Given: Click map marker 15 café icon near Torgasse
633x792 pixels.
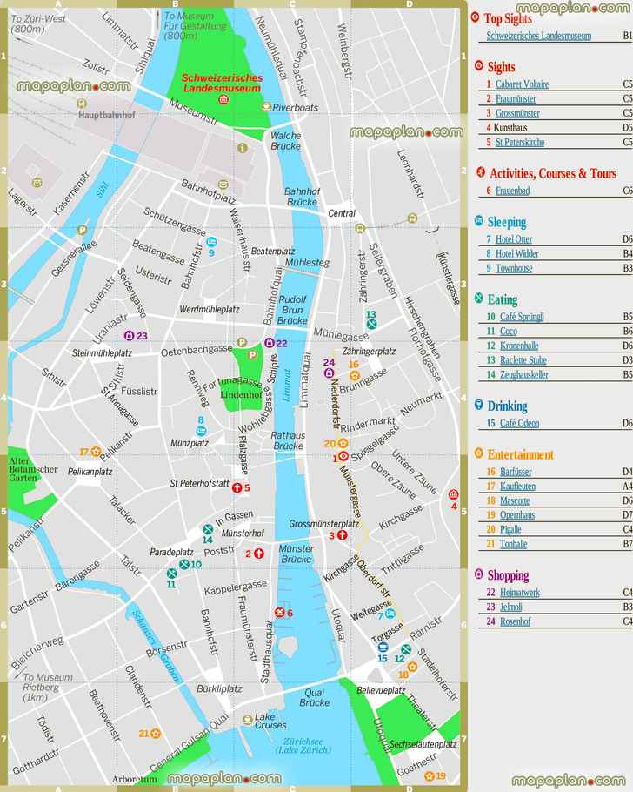Looking at the screenshot, I should [383, 648].
